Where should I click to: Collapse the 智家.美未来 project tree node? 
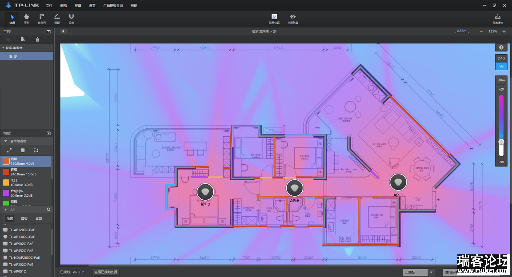(x=3, y=48)
